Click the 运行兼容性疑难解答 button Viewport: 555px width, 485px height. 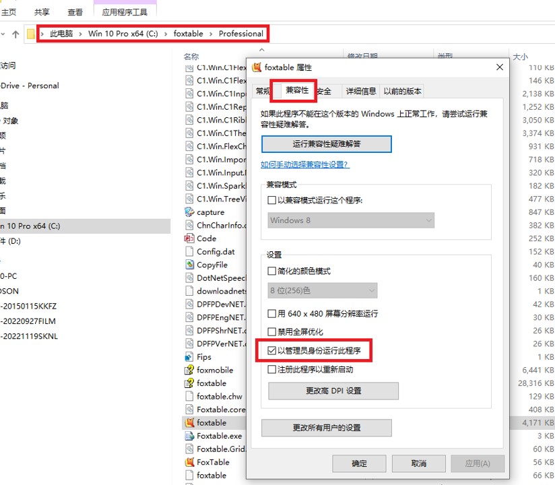(x=326, y=144)
